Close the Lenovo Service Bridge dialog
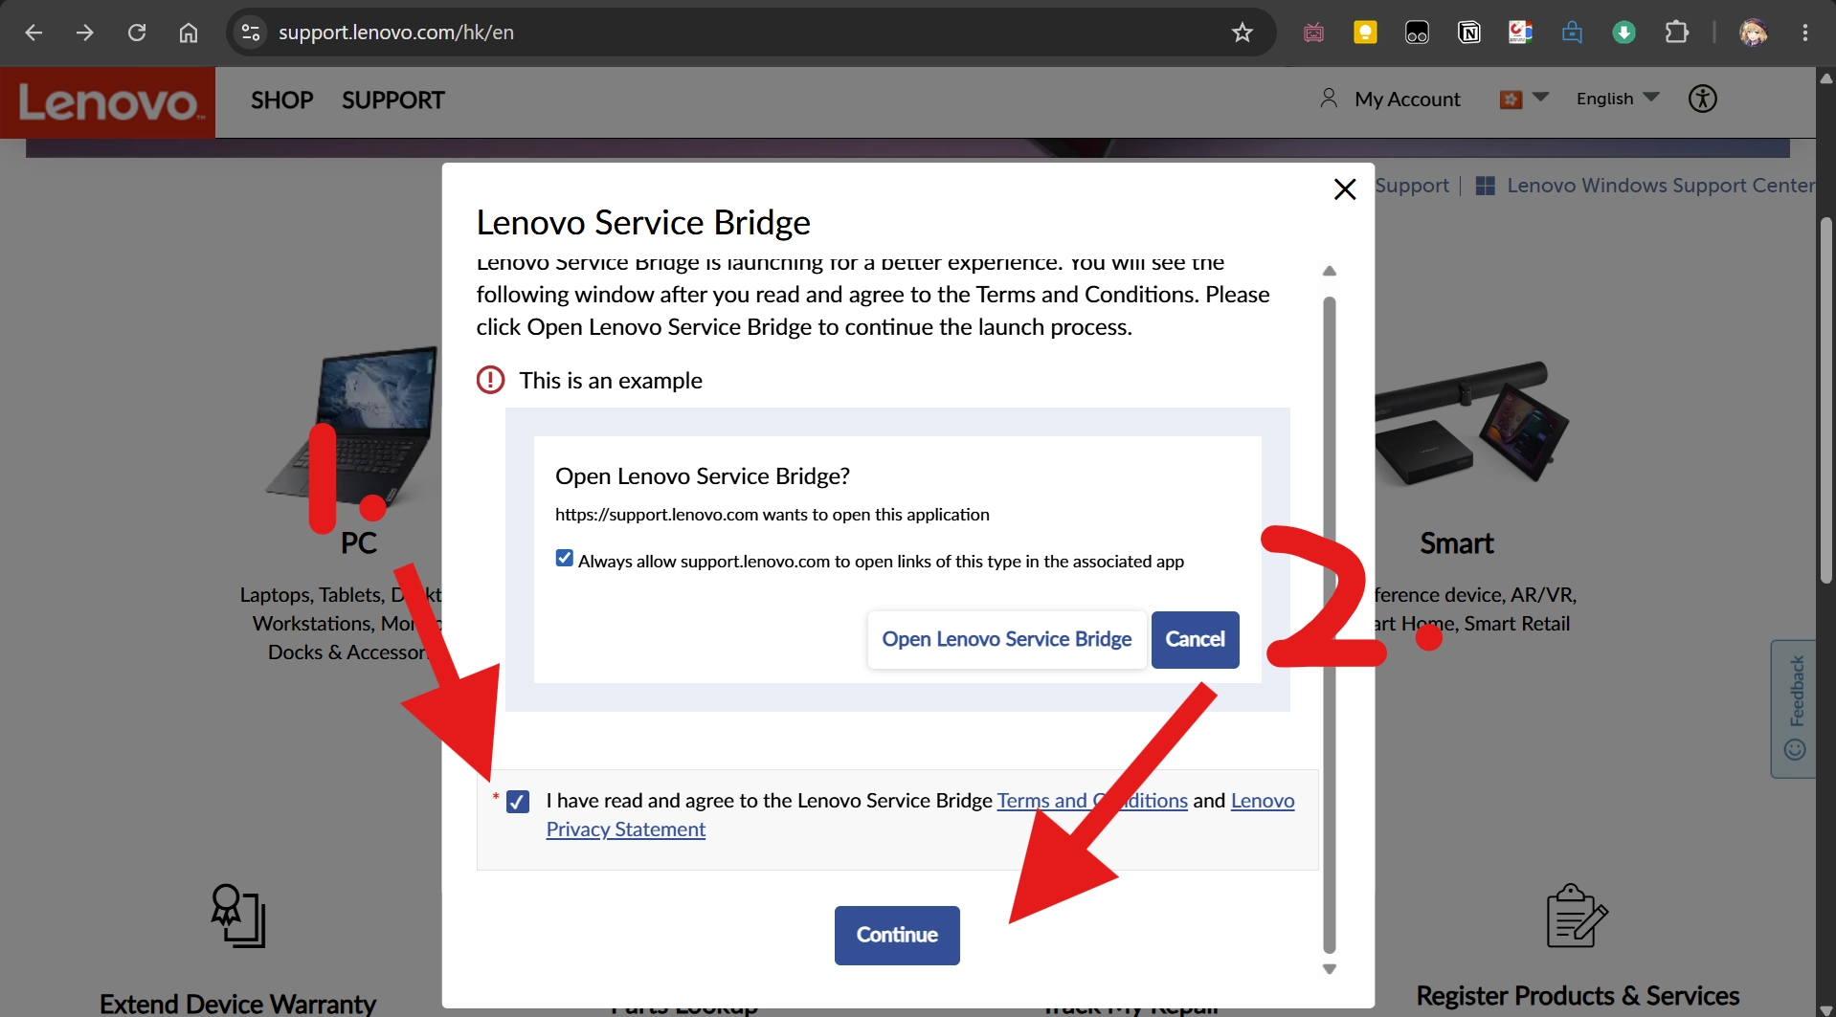The height and width of the screenshot is (1017, 1836). 1345,189
